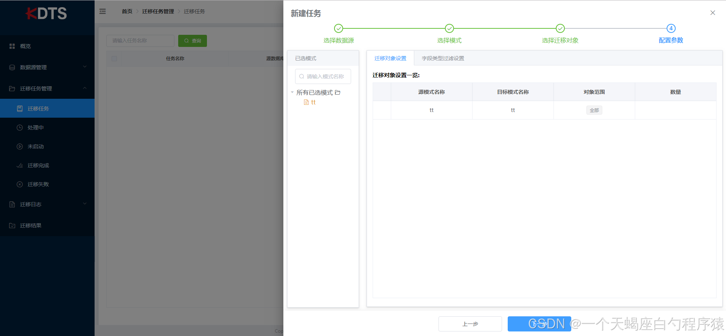This screenshot has width=726, height=336.
Task: Open the 未启动 sidebar item
Action: pos(47,146)
